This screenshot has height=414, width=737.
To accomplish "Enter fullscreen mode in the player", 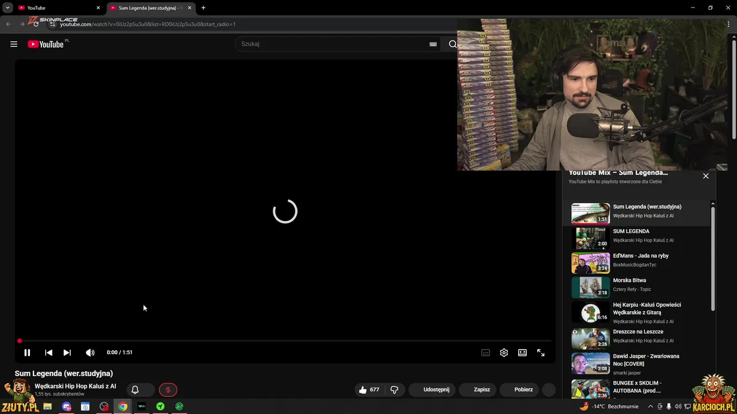I will point(541,352).
